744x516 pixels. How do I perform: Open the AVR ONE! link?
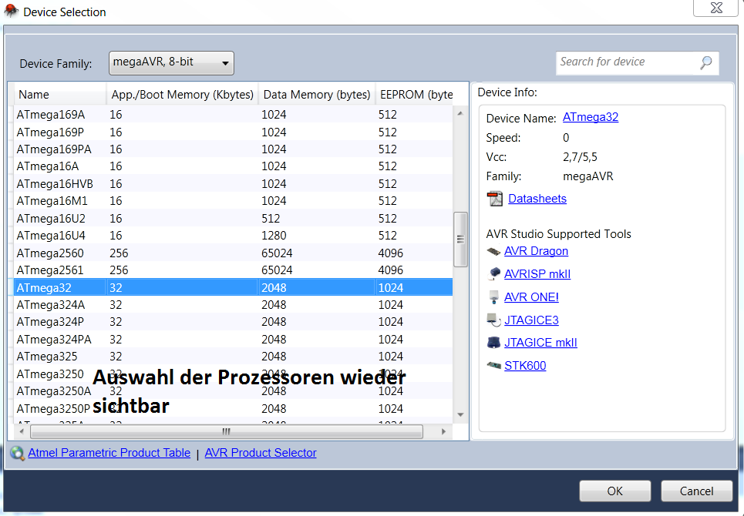531,297
